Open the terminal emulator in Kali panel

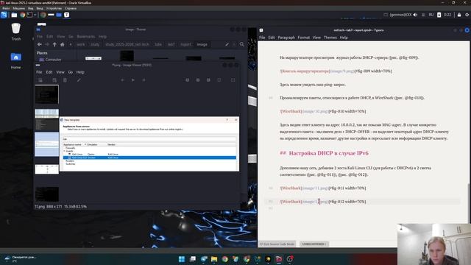coord(29,15)
